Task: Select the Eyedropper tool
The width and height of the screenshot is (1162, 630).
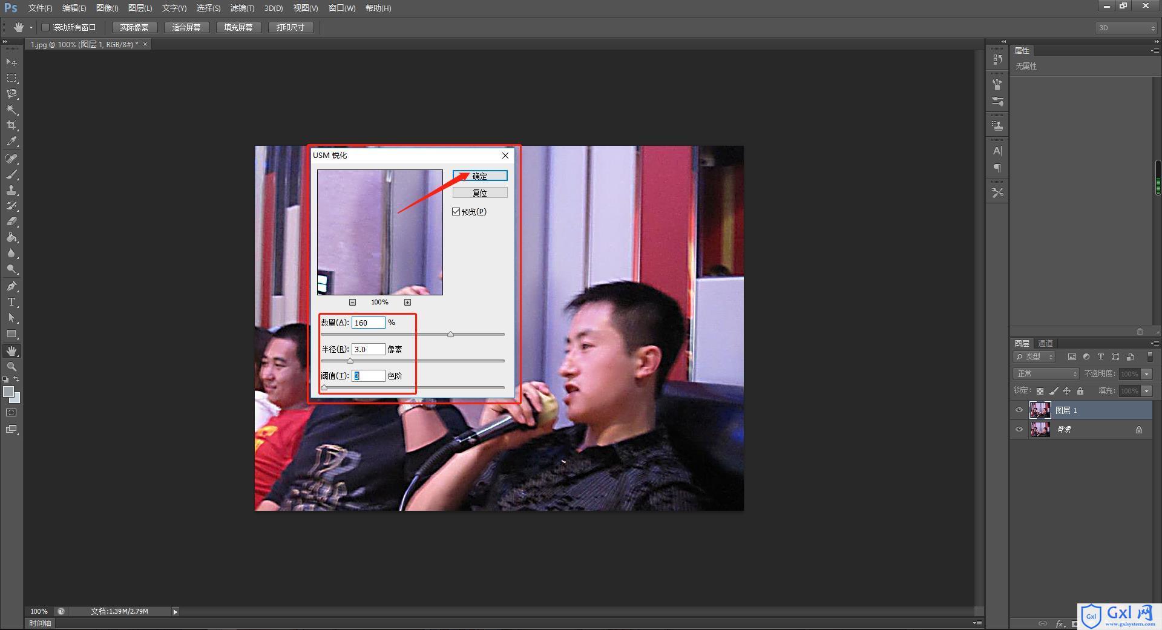Action: click(x=11, y=142)
